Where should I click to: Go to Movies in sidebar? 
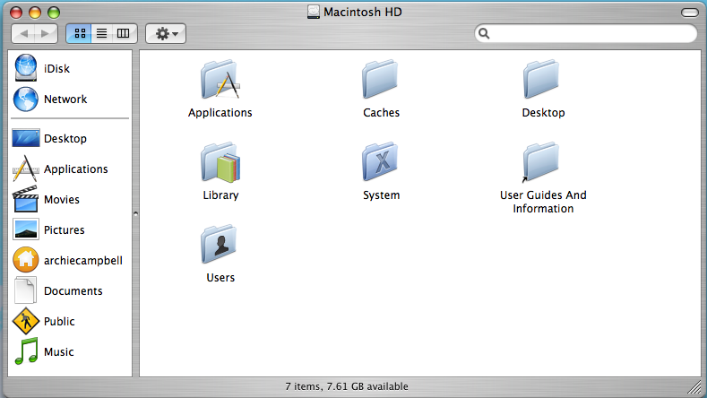pos(46,199)
